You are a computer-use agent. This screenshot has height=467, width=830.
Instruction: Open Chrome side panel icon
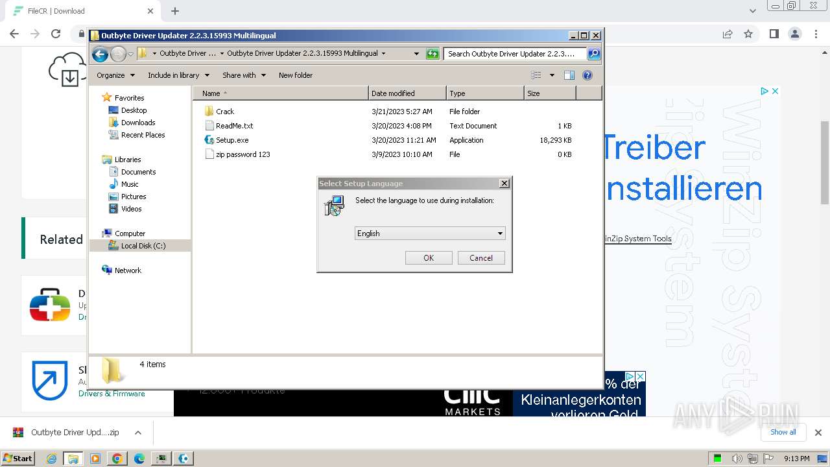tap(774, 34)
